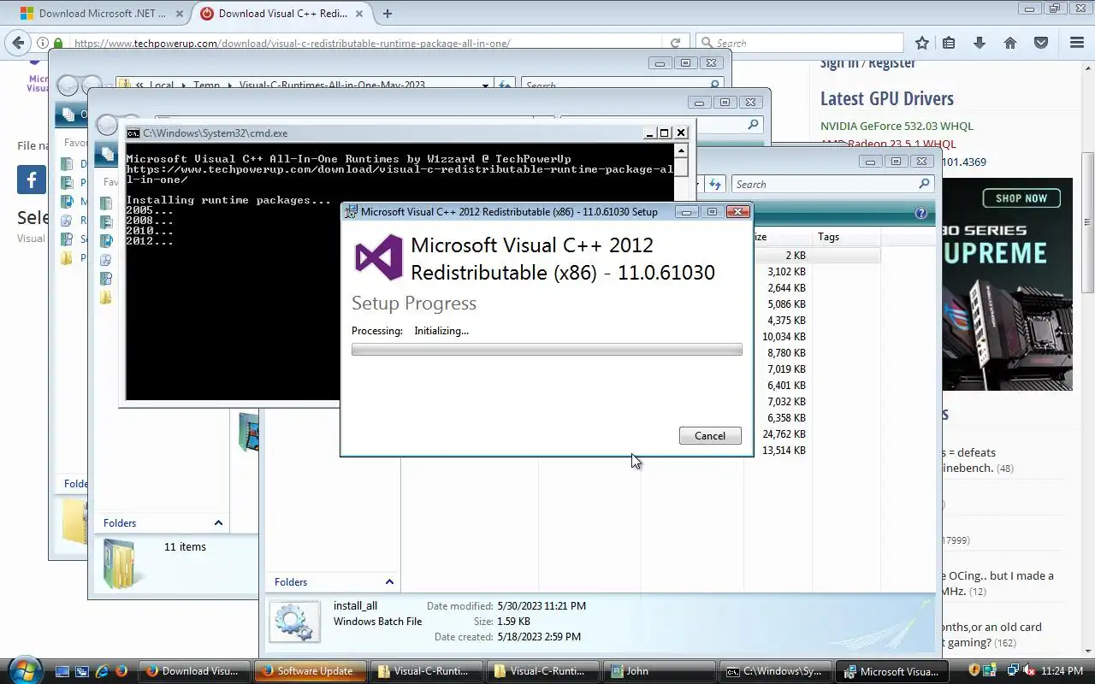The height and width of the screenshot is (684, 1095).
Task: Open NVIDIA GeForce 532.03 WHQL driver link
Action: 897,126
